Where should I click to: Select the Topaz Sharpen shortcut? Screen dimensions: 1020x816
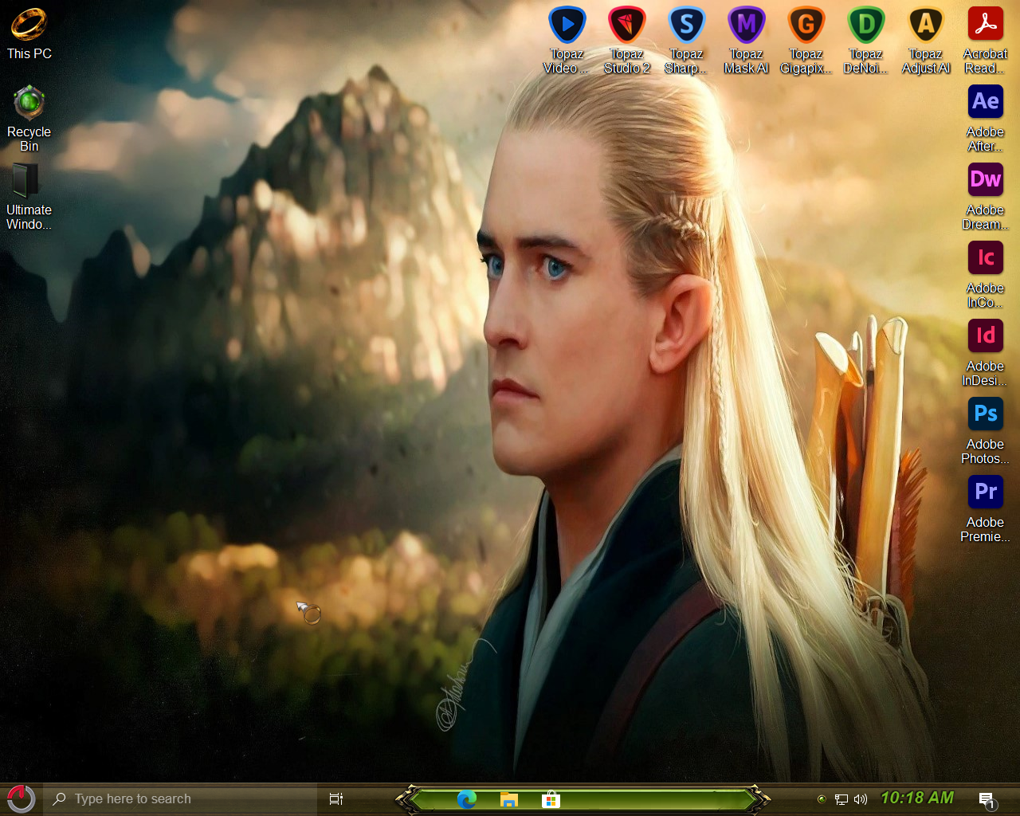pos(686,40)
